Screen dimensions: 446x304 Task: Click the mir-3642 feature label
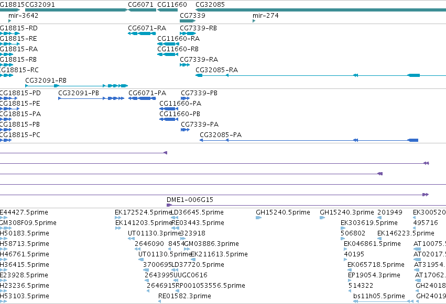24,15
